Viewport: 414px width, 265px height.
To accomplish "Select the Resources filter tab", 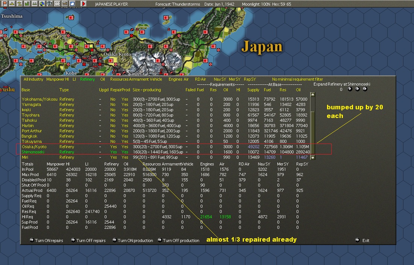I will (x=119, y=79).
